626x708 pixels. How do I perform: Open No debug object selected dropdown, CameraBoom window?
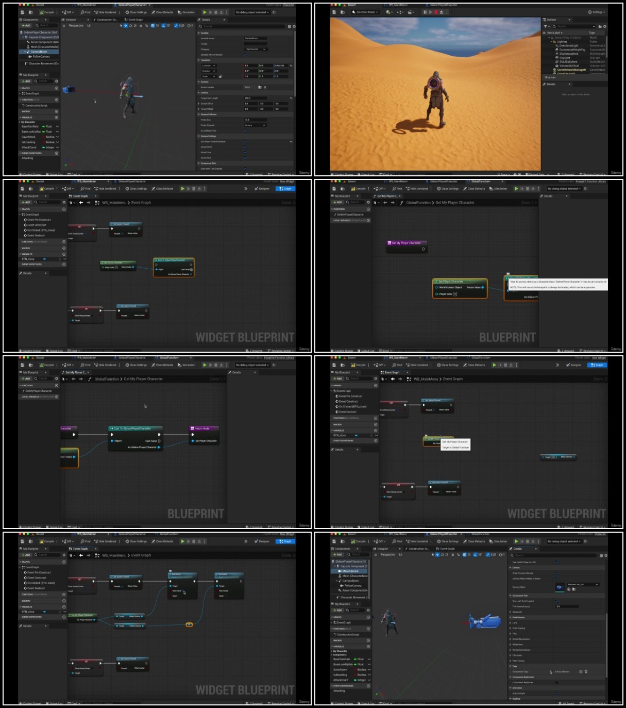252,12
